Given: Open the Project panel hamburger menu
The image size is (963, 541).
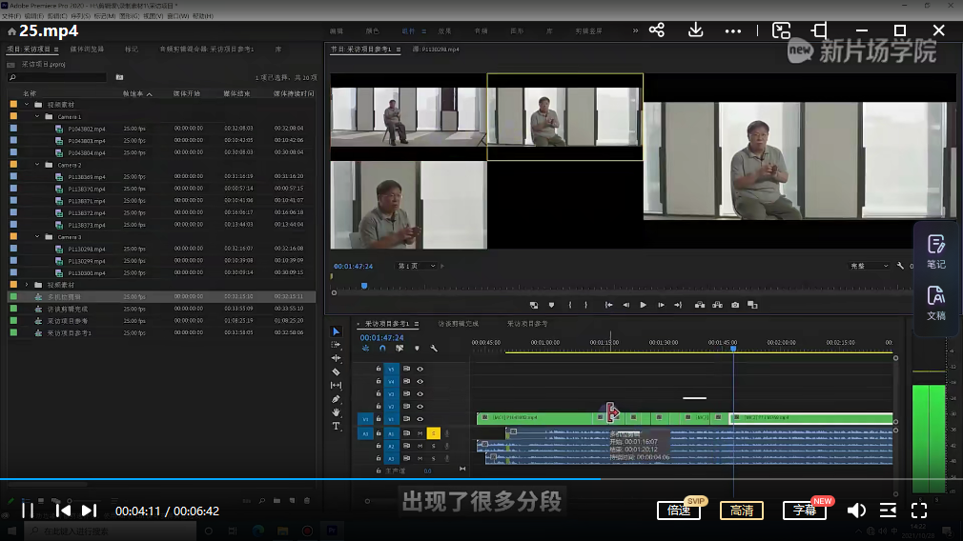Looking at the screenshot, I should click(x=56, y=50).
